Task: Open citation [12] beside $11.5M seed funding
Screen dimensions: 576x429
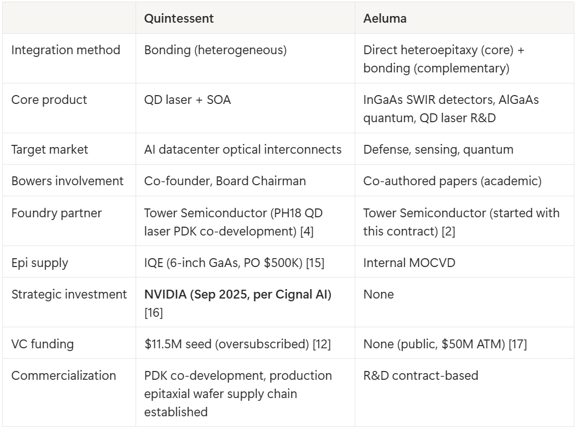Action: pos(321,344)
